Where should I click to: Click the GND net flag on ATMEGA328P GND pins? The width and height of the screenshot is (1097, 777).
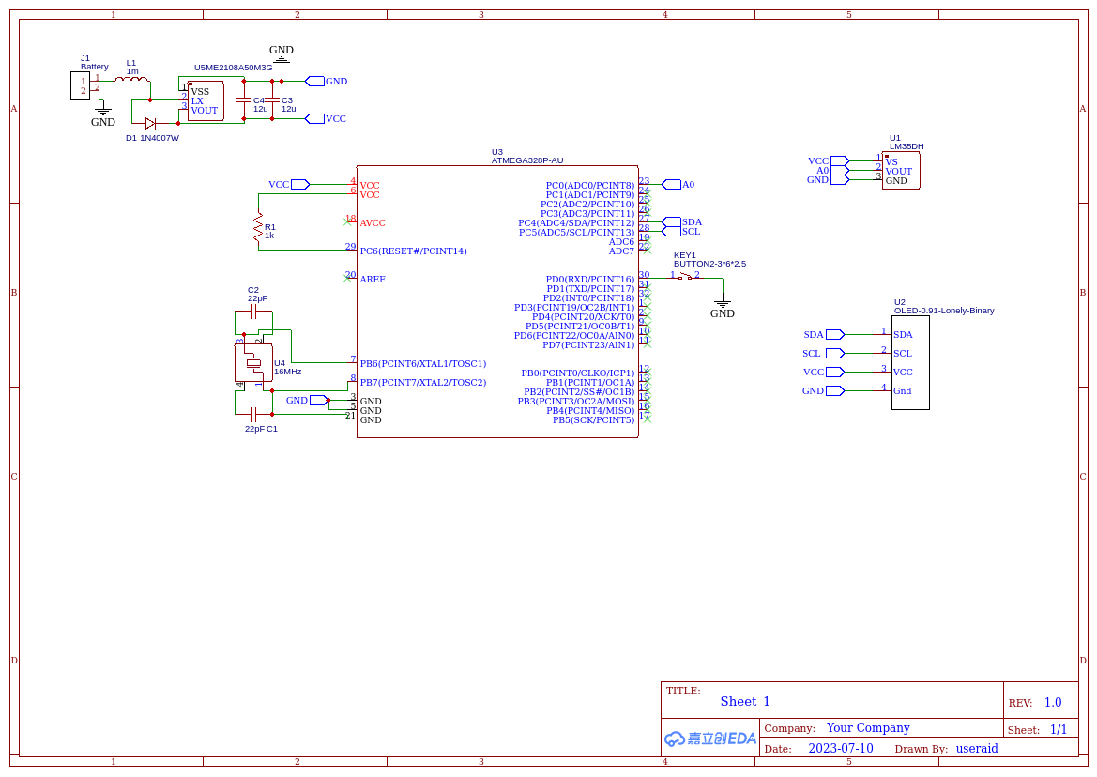click(307, 401)
